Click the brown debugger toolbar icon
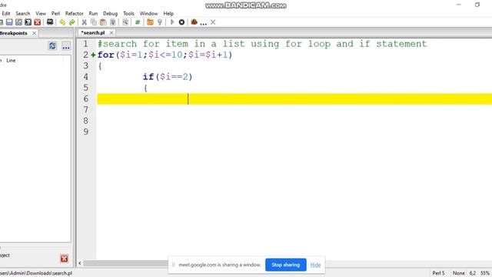The image size is (492, 277). (194, 22)
